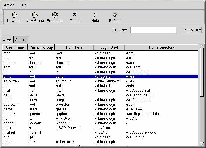Click the Login Shell column header
Viewport: 206px width, 148px height.
(x=109, y=47)
